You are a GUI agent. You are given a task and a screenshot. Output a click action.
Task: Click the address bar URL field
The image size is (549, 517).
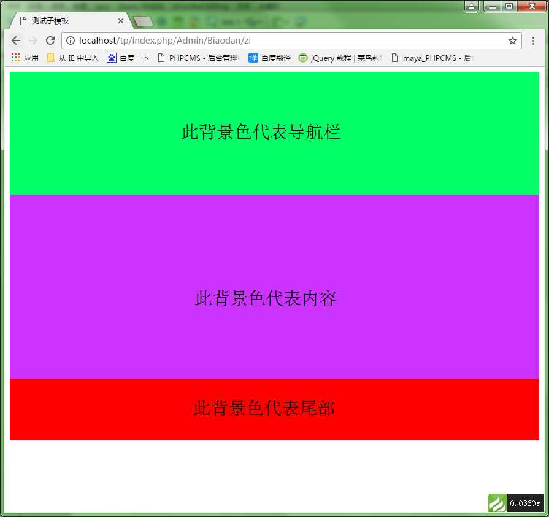291,41
